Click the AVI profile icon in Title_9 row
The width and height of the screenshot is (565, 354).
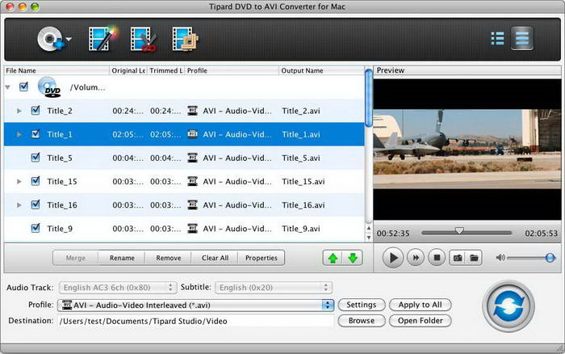(193, 228)
